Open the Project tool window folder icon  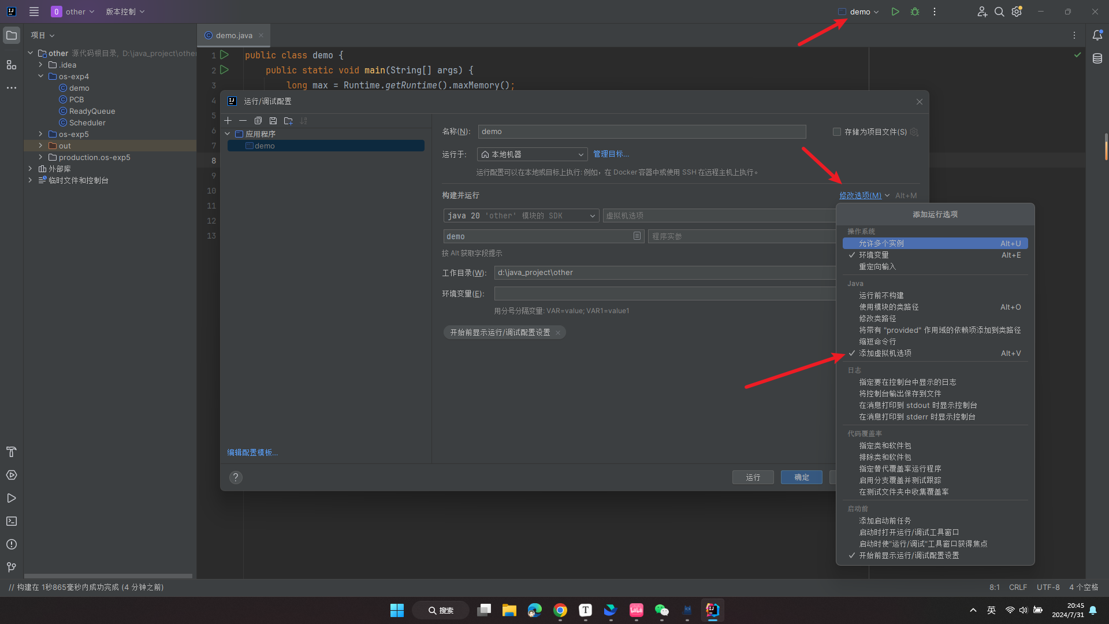tap(12, 35)
